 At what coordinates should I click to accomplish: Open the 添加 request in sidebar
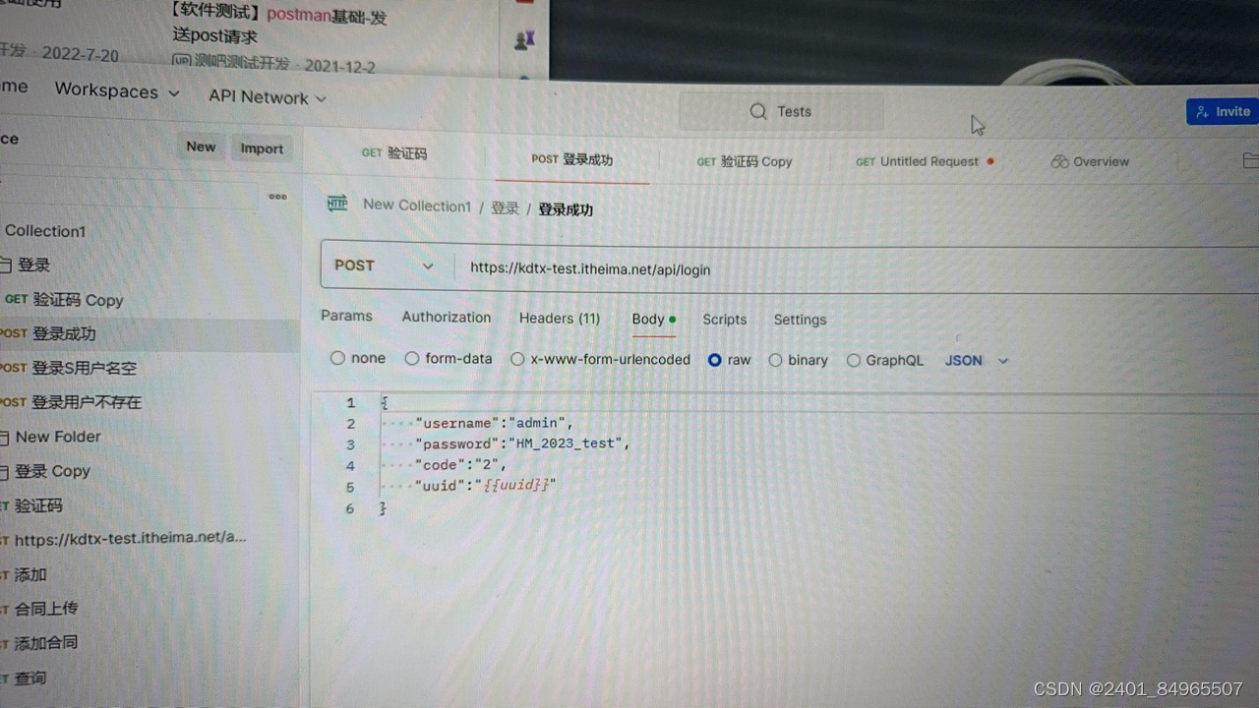24,574
